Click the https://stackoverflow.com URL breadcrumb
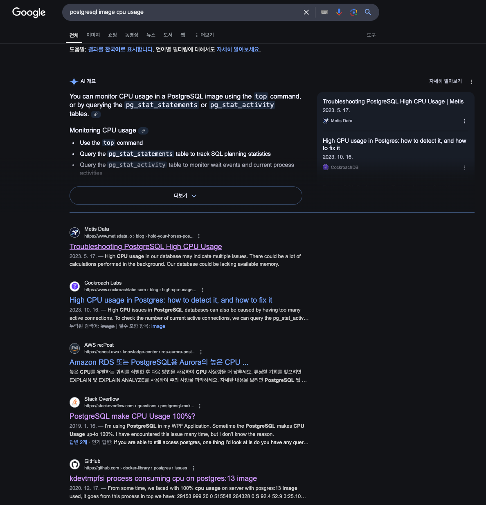 tap(139, 406)
